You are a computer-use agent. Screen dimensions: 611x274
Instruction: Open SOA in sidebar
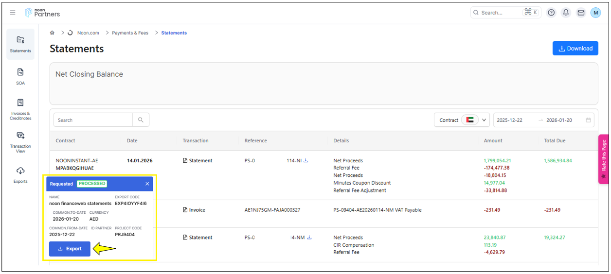click(20, 76)
